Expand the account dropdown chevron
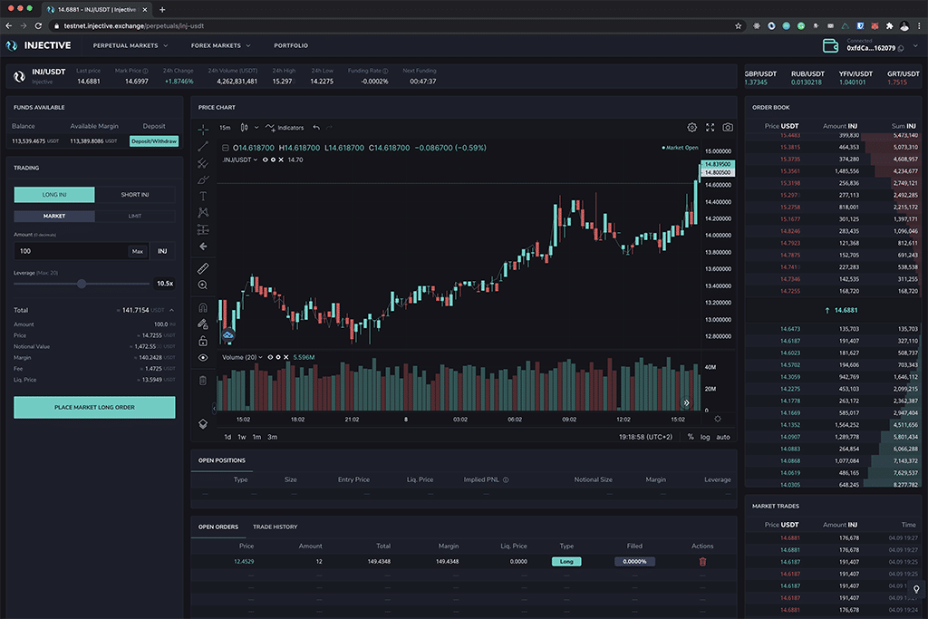 [915, 45]
